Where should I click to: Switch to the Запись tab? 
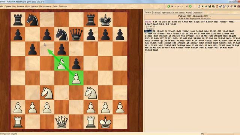pos(148,12)
